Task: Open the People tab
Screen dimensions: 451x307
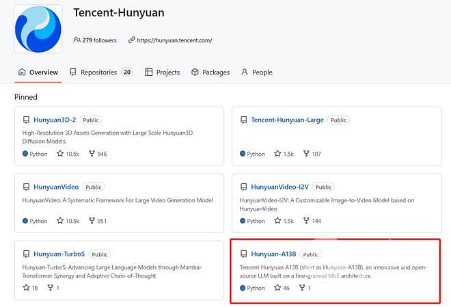Action: pyautogui.click(x=257, y=72)
